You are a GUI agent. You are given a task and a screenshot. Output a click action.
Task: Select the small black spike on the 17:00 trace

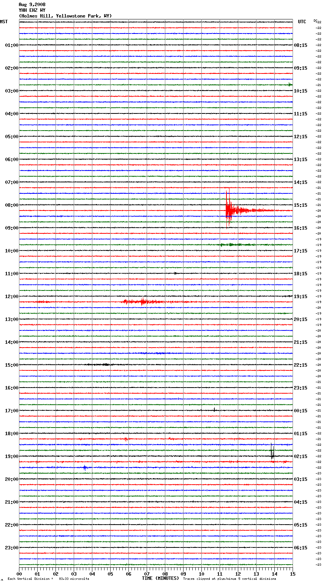[214, 410]
